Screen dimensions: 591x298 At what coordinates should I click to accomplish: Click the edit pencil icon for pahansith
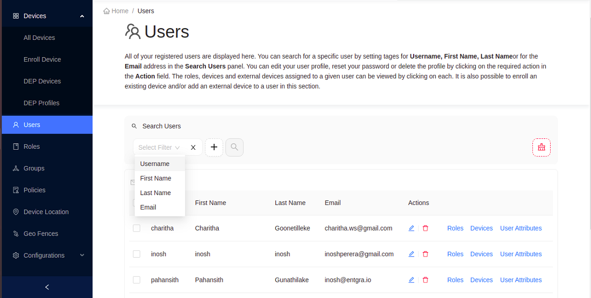pos(411,280)
